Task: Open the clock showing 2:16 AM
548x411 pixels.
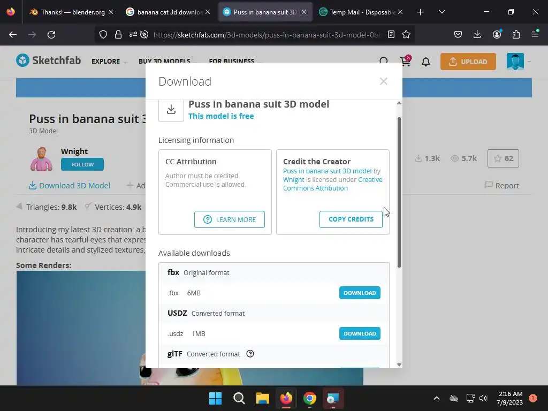Action: (x=510, y=398)
